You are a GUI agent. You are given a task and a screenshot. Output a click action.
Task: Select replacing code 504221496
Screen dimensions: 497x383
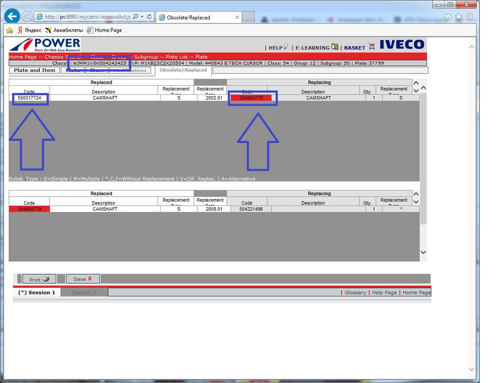(251, 209)
